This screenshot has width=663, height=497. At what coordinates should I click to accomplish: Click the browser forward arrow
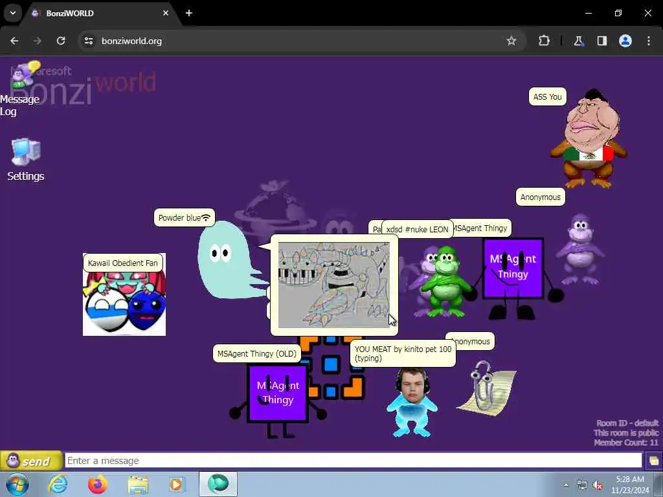click(x=38, y=41)
